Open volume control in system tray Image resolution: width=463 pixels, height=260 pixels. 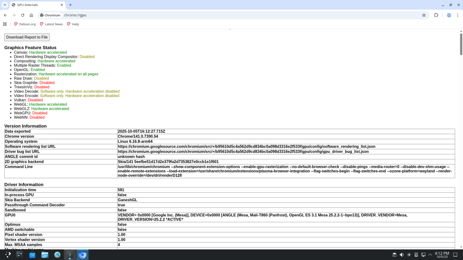click(x=402, y=255)
